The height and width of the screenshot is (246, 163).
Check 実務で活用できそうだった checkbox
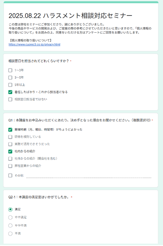(10, 144)
